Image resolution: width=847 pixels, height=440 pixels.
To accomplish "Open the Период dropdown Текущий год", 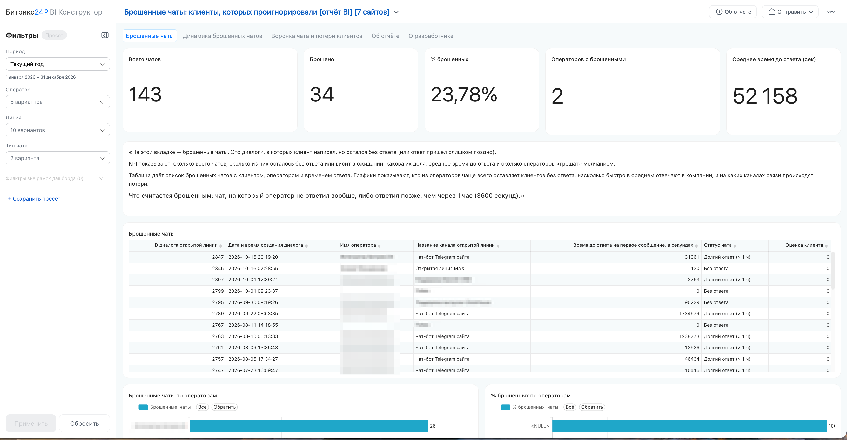I will (58, 64).
